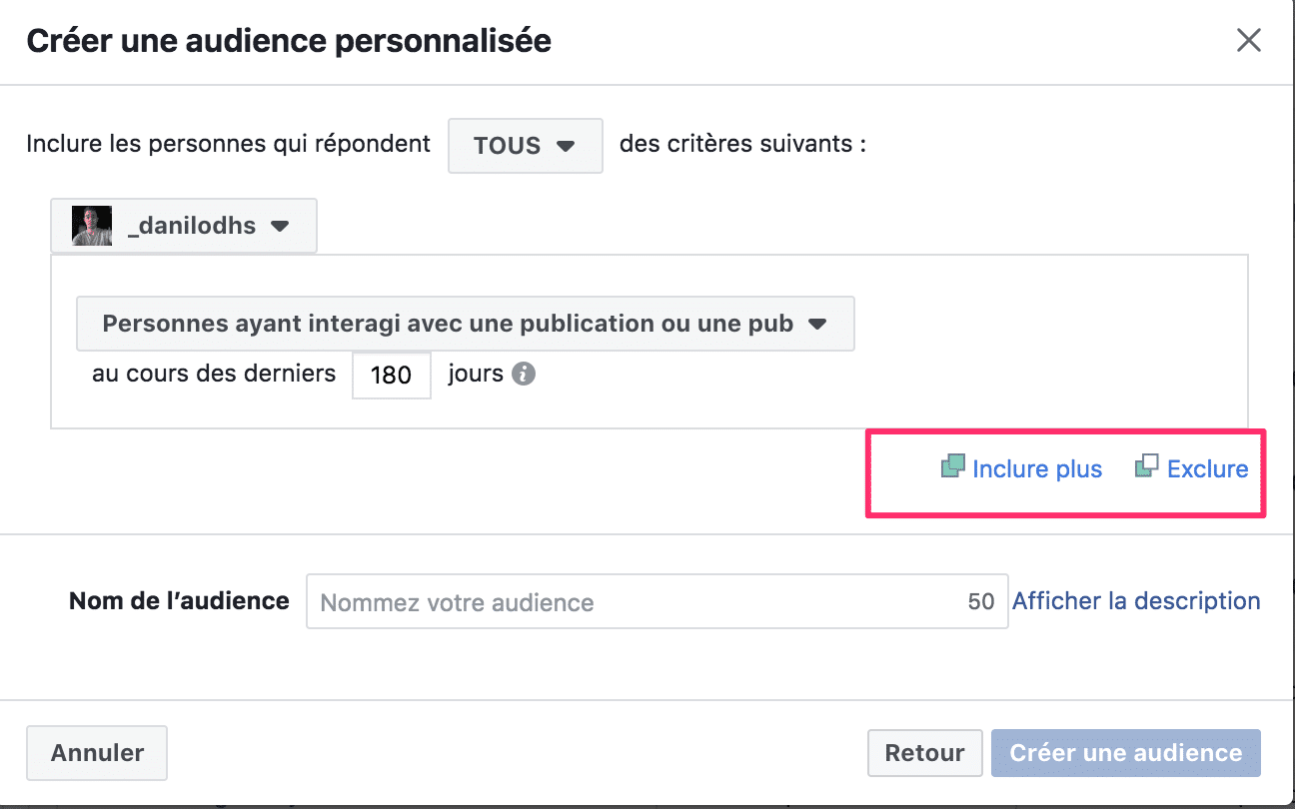This screenshot has width=1295, height=809.
Task: Click the Nommez votre audience text field
Action: [656, 601]
